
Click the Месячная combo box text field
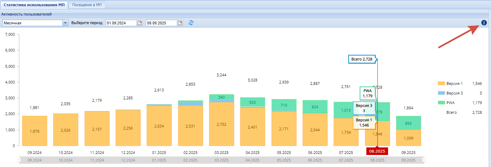(x=32, y=23)
